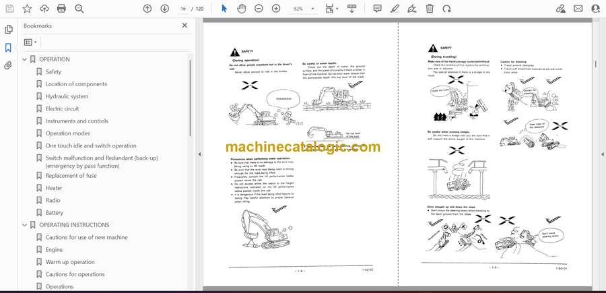Bookmark the file with the star icon

27,9
